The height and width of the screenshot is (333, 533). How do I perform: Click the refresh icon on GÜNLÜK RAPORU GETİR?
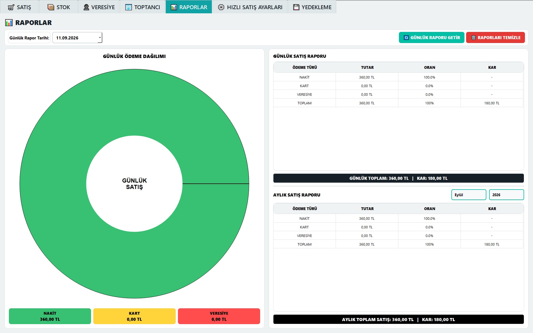[406, 38]
